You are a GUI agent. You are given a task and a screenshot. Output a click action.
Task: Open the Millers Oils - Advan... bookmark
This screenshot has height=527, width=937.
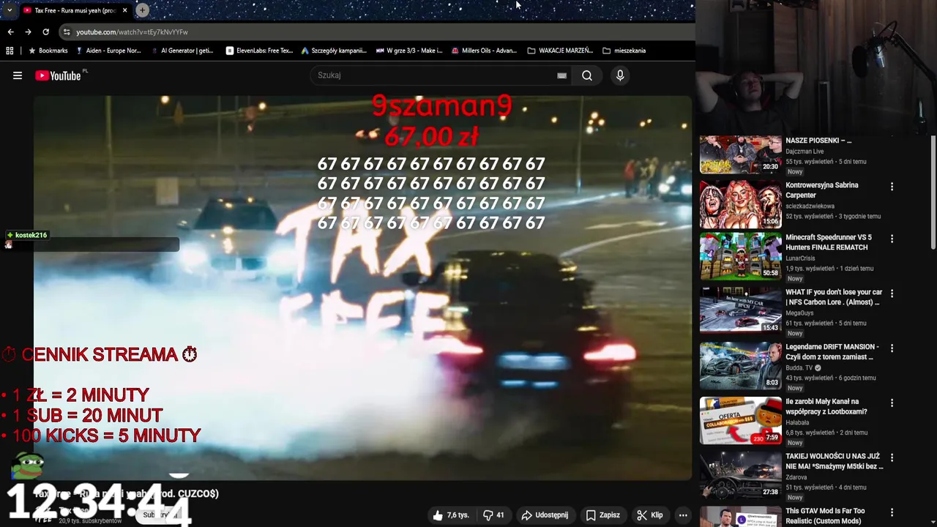(x=484, y=51)
